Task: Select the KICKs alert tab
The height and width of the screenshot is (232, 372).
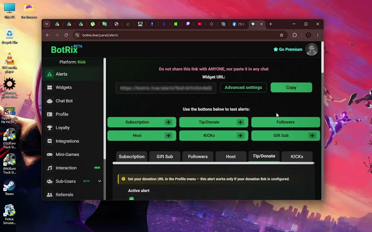Action: (x=297, y=157)
